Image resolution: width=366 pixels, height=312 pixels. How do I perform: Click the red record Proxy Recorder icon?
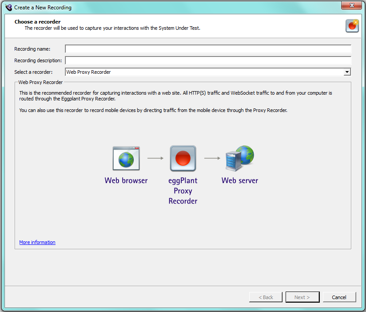183,158
